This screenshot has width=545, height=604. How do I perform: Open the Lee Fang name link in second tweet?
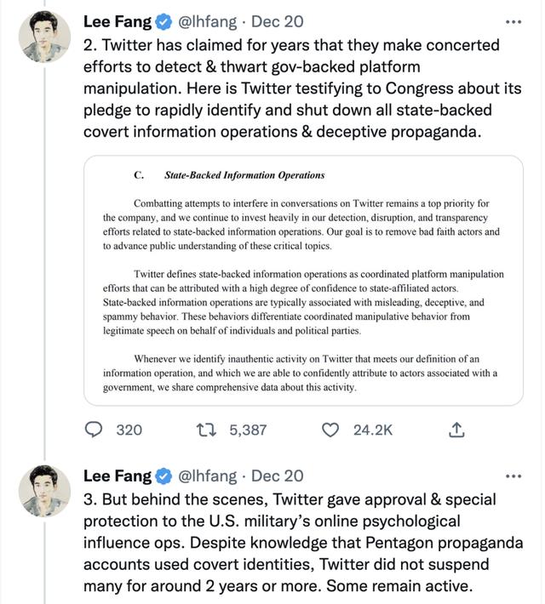point(118,476)
